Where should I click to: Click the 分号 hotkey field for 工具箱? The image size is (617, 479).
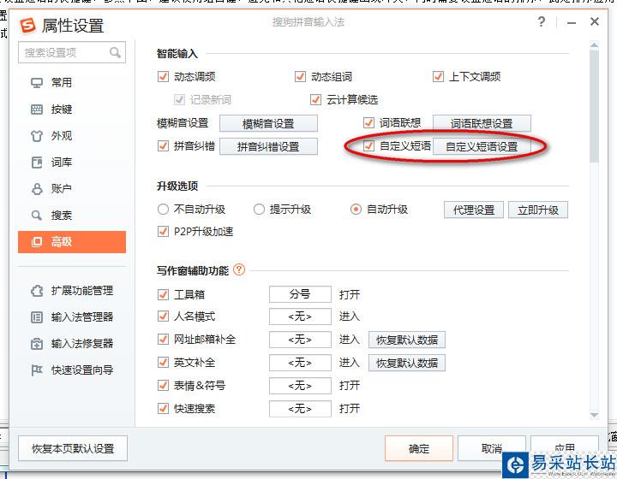point(300,294)
